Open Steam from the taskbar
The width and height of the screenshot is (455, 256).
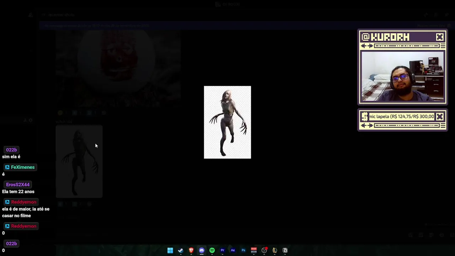coord(181,250)
